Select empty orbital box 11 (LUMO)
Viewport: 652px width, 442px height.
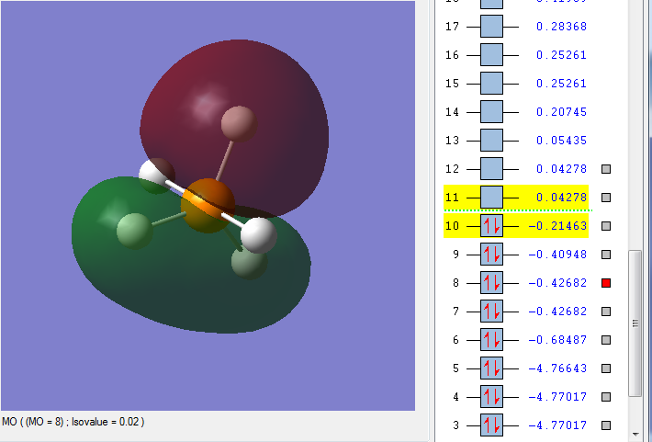[491, 198]
